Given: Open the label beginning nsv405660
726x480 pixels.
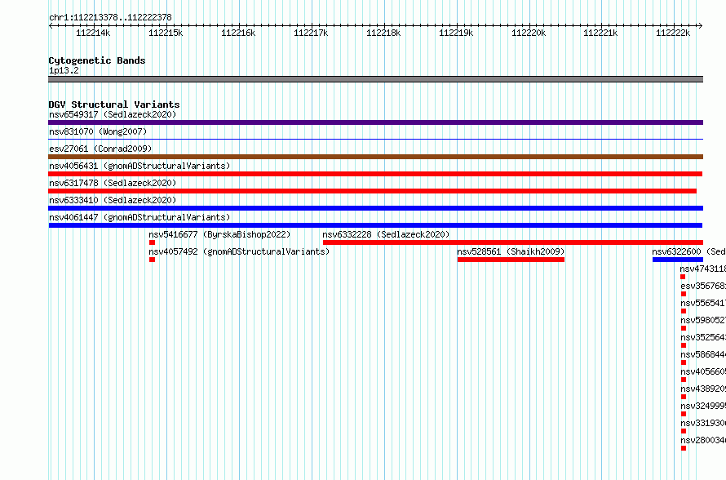Looking at the screenshot, I should click(703, 371).
